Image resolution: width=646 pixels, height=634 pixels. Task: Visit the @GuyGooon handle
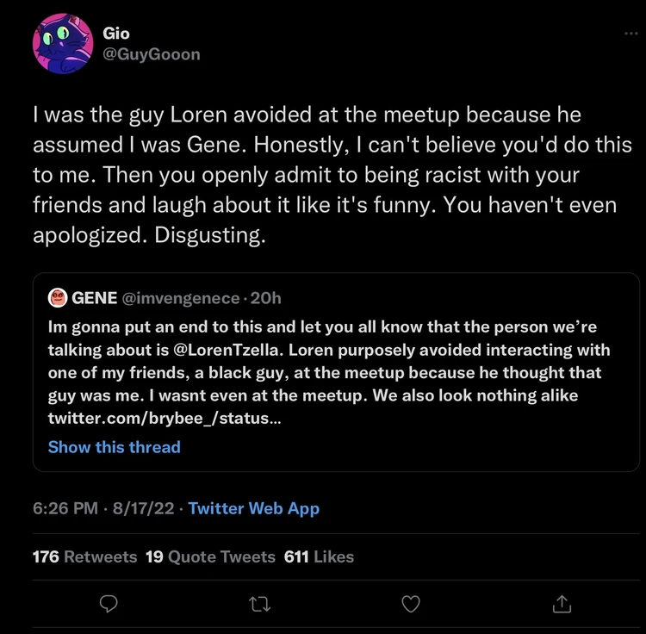click(151, 53)
